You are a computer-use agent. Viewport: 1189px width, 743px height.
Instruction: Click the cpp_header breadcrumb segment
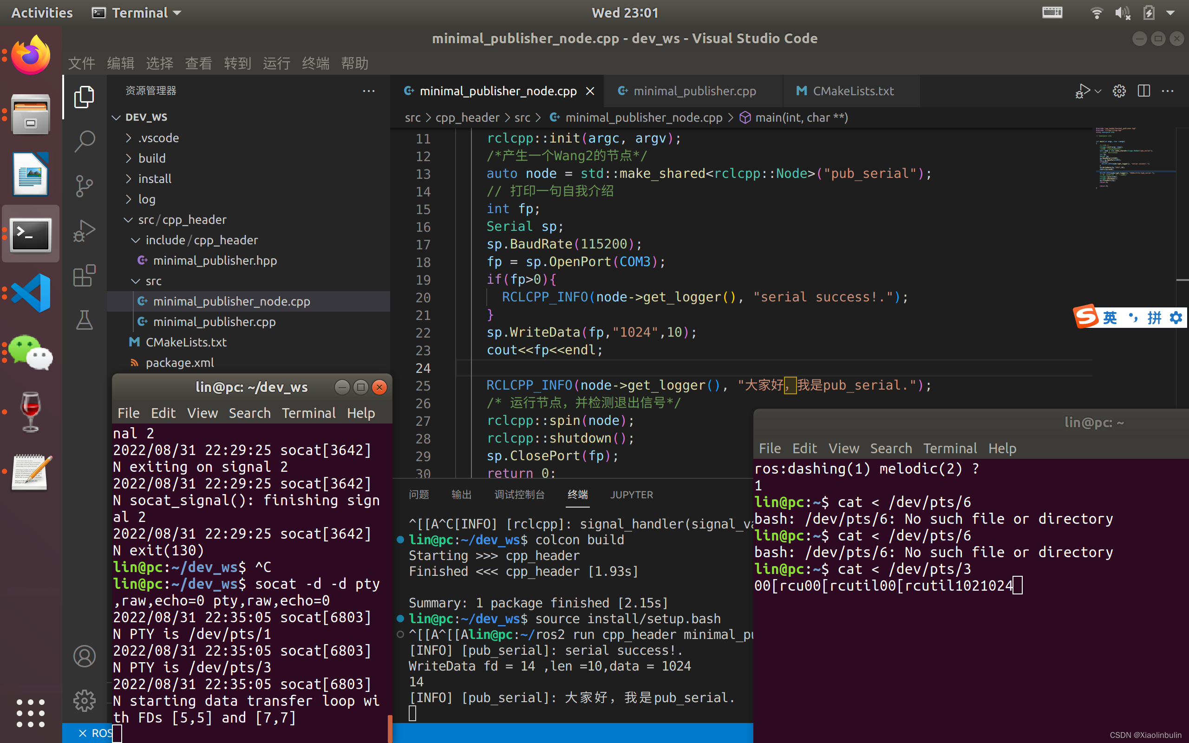pyautogui.click(x=467, y=118)
